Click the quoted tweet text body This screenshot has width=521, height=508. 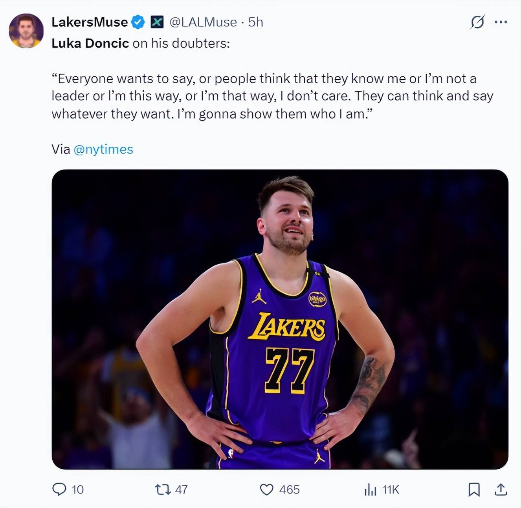point(272,96)
